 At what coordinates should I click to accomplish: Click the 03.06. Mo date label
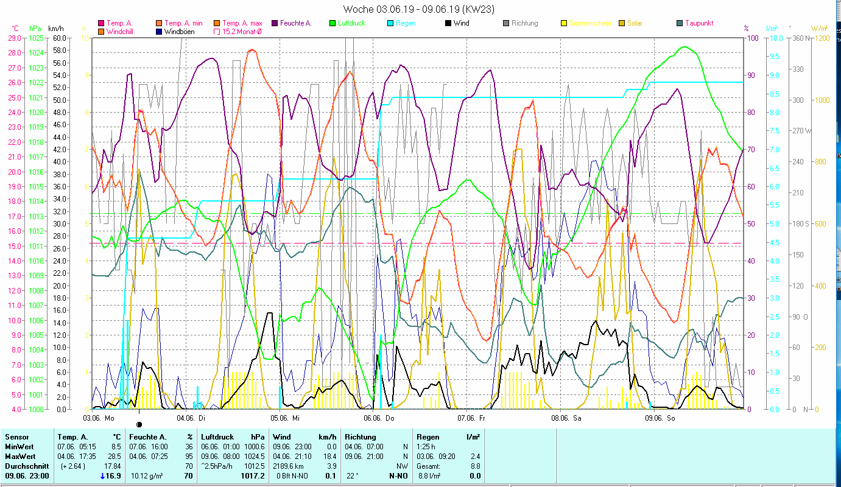coord(99,418)
